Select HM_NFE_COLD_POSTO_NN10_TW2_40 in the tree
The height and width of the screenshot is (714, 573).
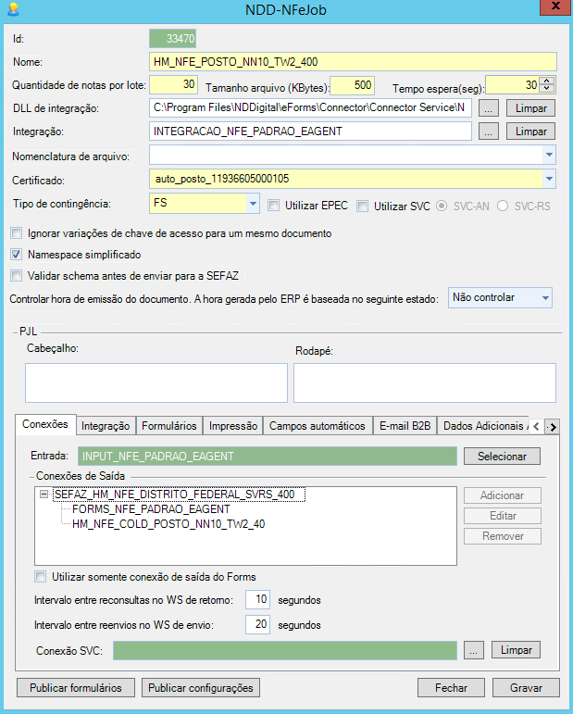(x=168, y=524)
